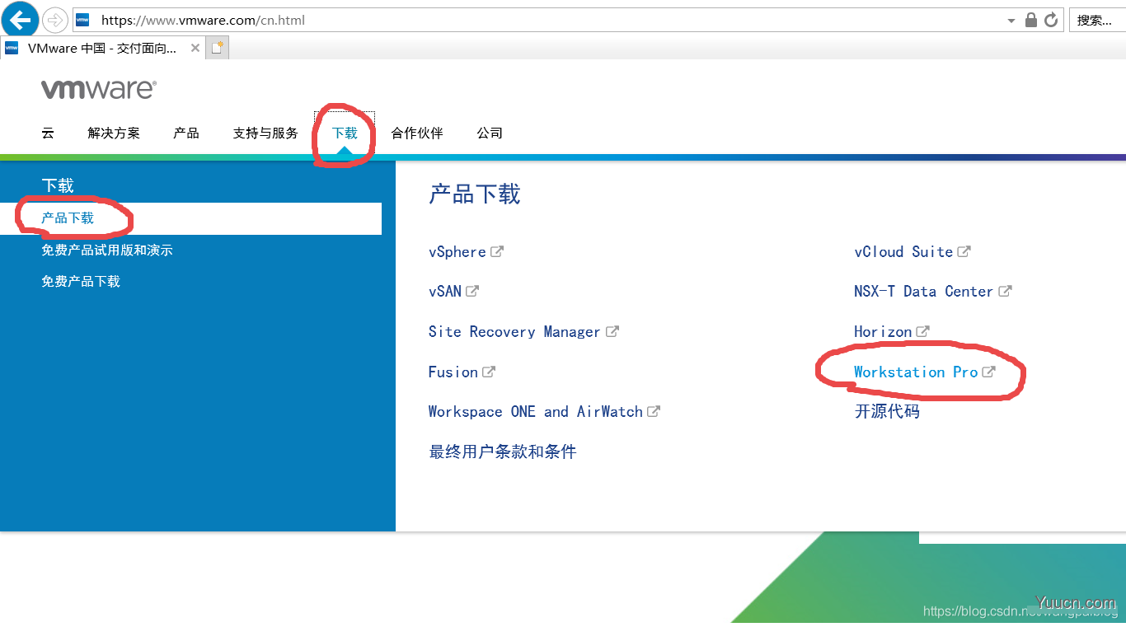The height and width of the screenshot is (627, 1126).
Task: Open the vSphere download link
Action: pos(457,252)
